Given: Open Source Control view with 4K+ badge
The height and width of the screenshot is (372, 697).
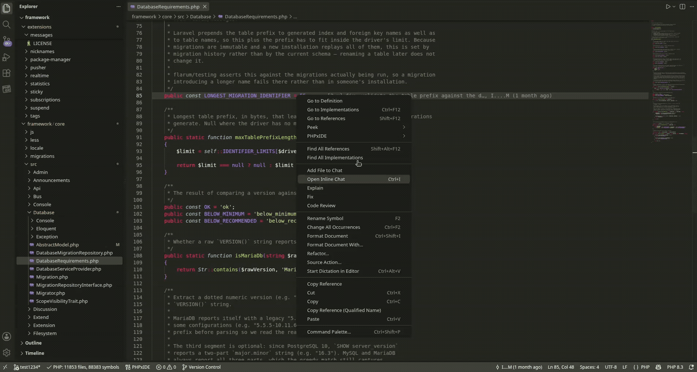Looking at the screenshot, I should pyautogui.click(x=7, y=41).
